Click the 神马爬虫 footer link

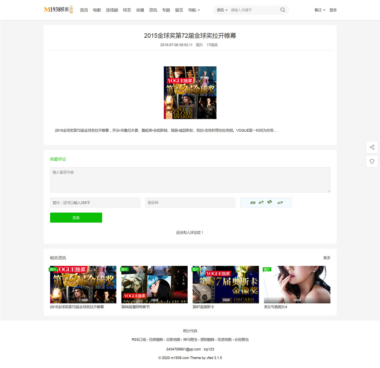(190, 340)
